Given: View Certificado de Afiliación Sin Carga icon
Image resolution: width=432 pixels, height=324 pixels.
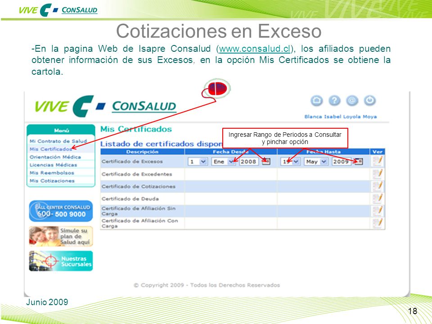Looking at the screenshot, I should (x=378, y=211).
